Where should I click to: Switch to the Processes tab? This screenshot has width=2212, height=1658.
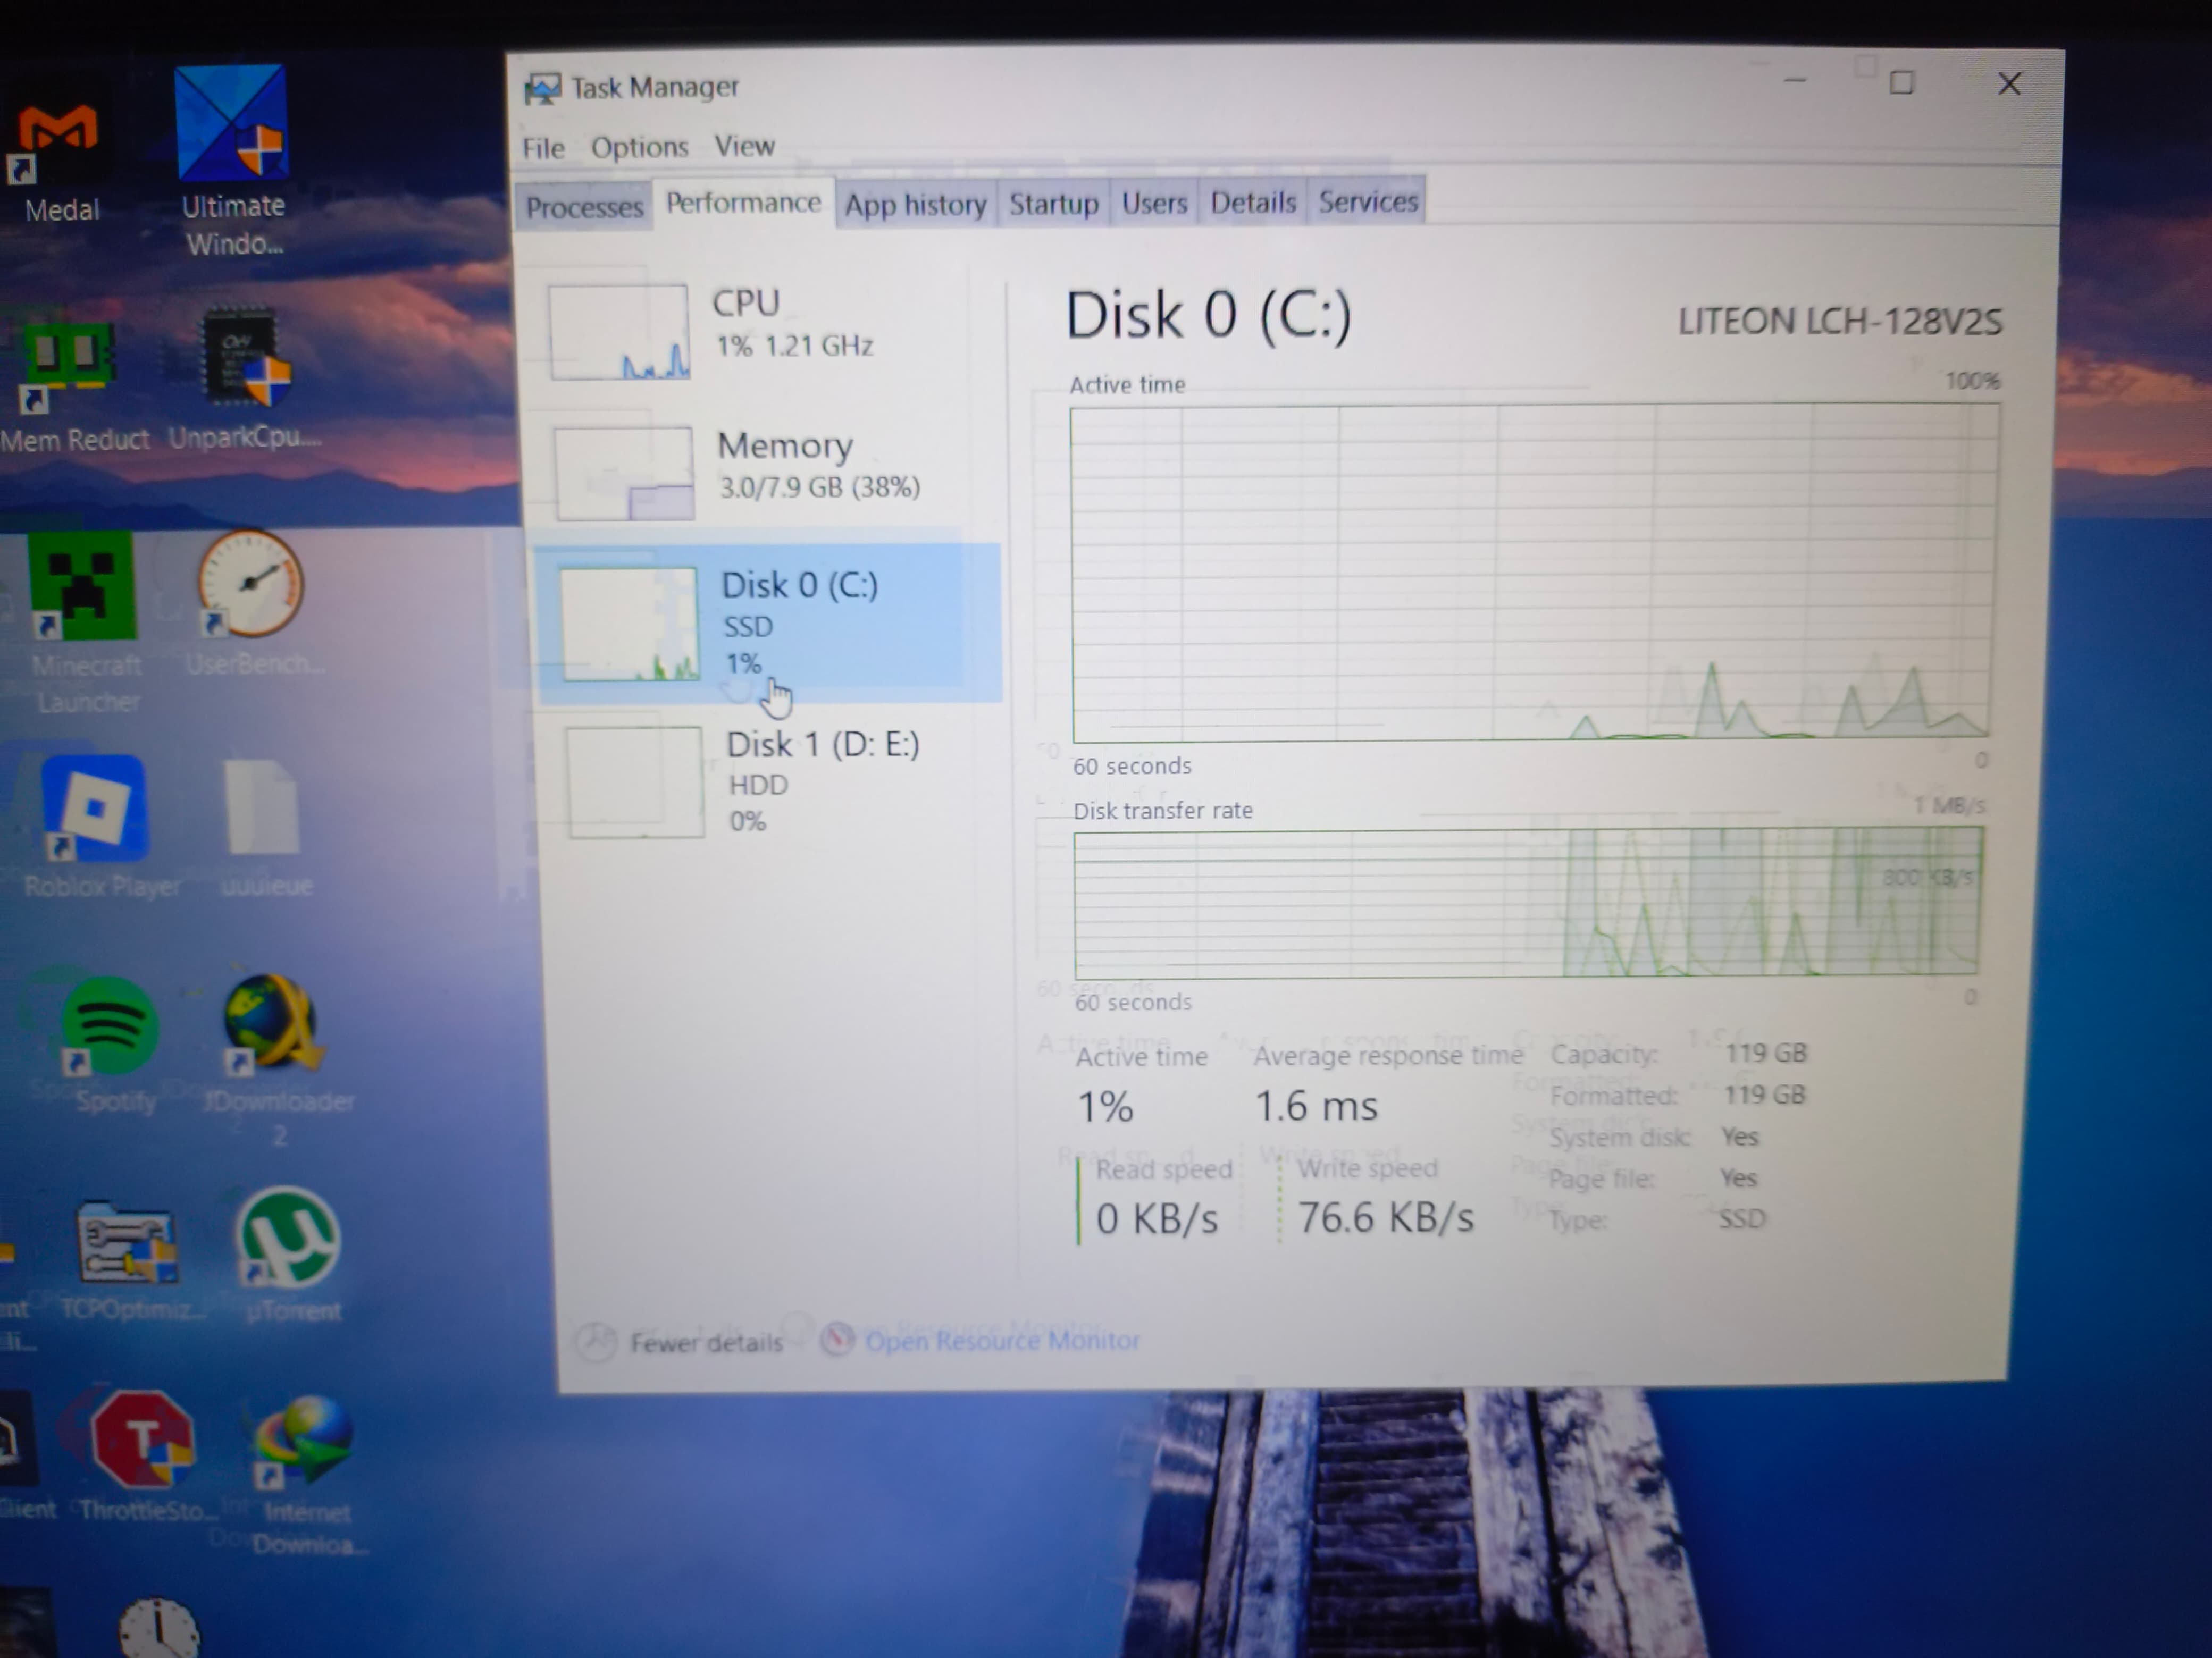584,207
